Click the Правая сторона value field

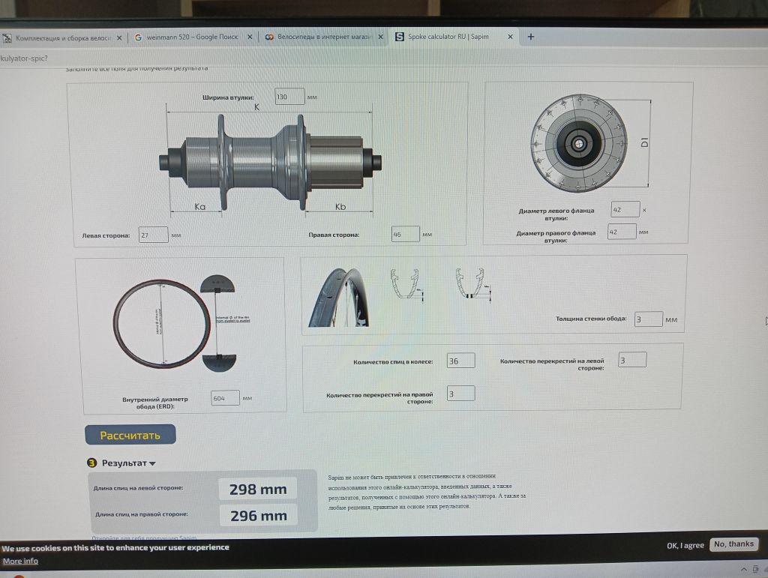point(405,235)
